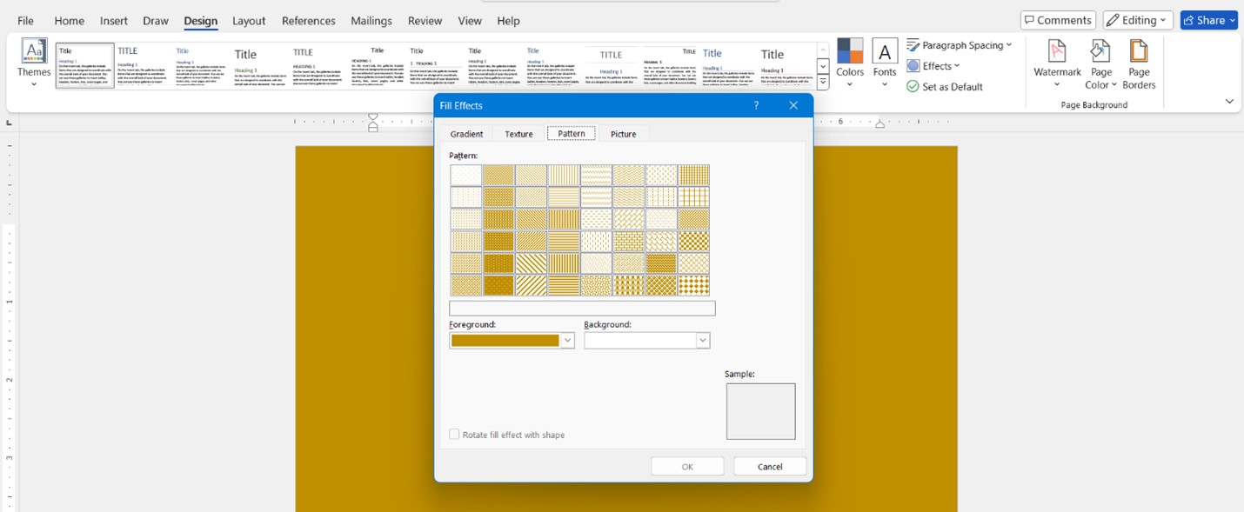This screenshot has height=512, width=1244.
Task: Open the Comments panel
Action: [x=1058, y=19]
